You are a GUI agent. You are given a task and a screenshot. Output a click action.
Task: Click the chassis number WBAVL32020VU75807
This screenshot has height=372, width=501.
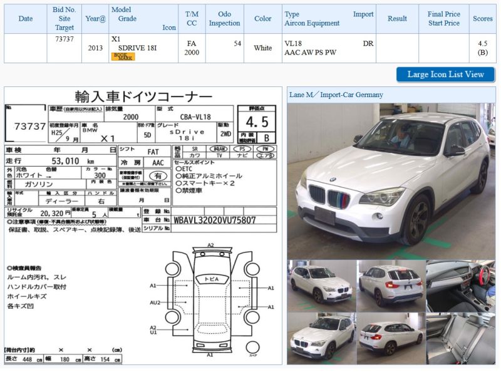214,220
